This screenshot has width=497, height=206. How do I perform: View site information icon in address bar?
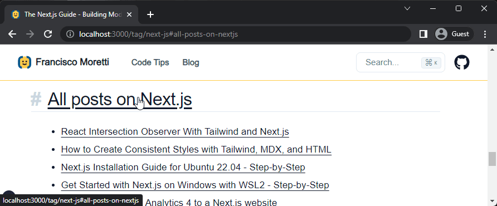70,34
